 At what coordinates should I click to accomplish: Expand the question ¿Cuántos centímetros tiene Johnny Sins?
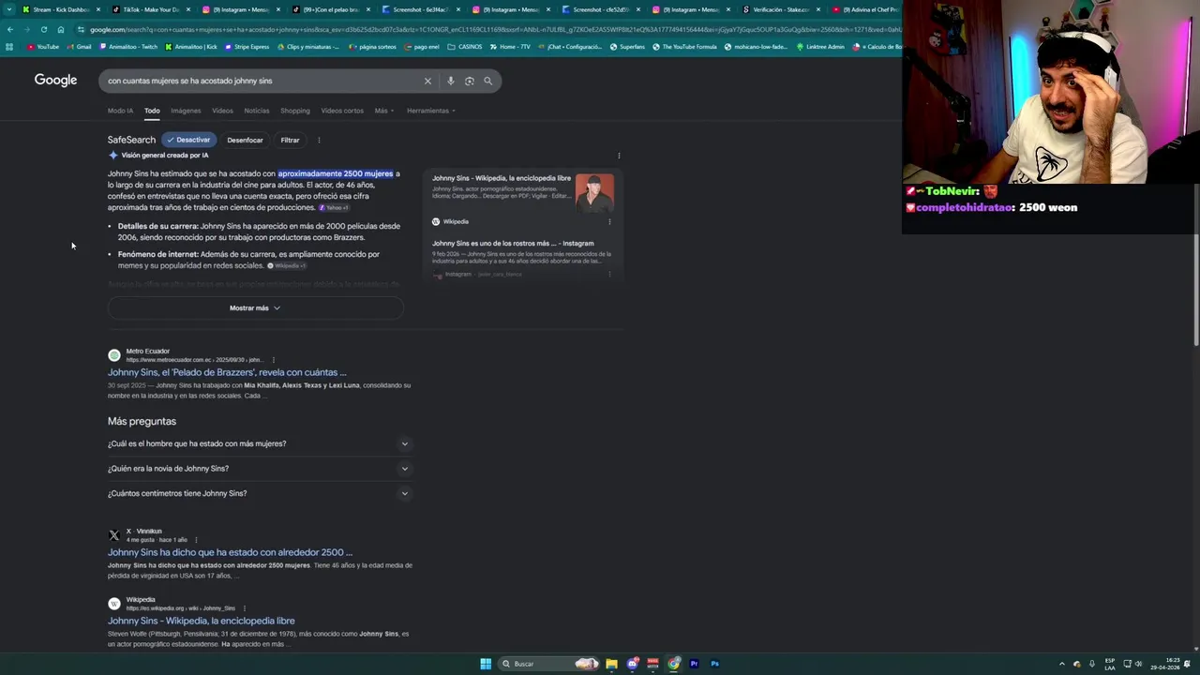tap(260, 493)
